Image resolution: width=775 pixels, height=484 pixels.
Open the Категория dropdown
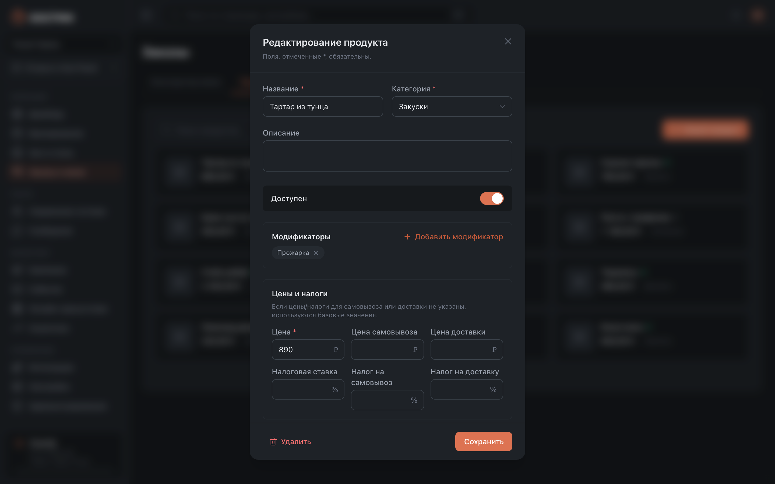(452, 106)
